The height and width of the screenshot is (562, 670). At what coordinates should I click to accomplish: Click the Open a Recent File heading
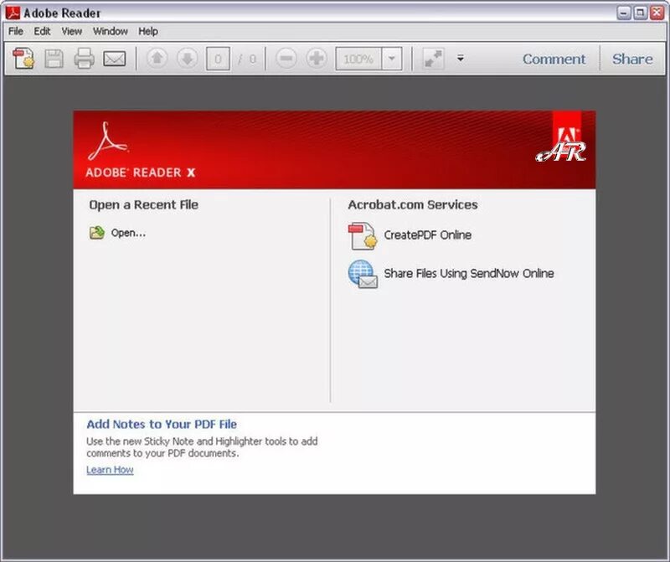[x=143, y=204]
